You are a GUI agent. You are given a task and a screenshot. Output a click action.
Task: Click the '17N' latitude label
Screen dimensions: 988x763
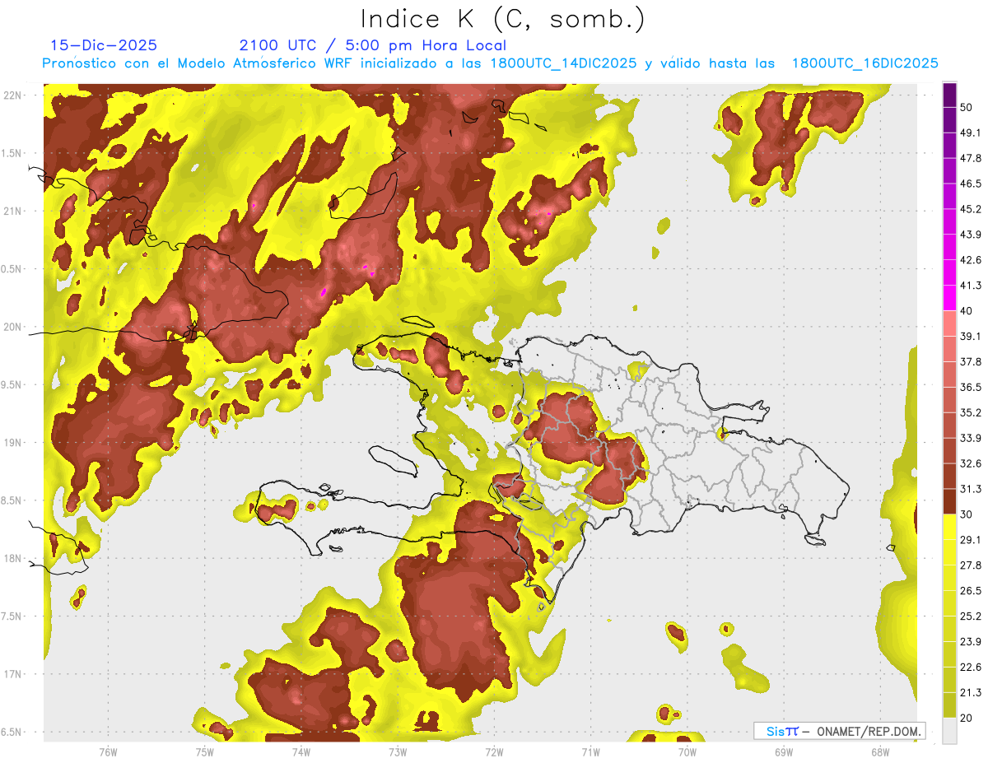12,674
